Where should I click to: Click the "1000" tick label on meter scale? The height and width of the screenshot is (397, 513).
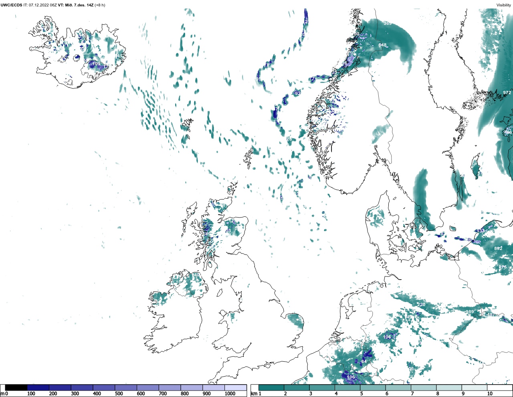[230, 394]
